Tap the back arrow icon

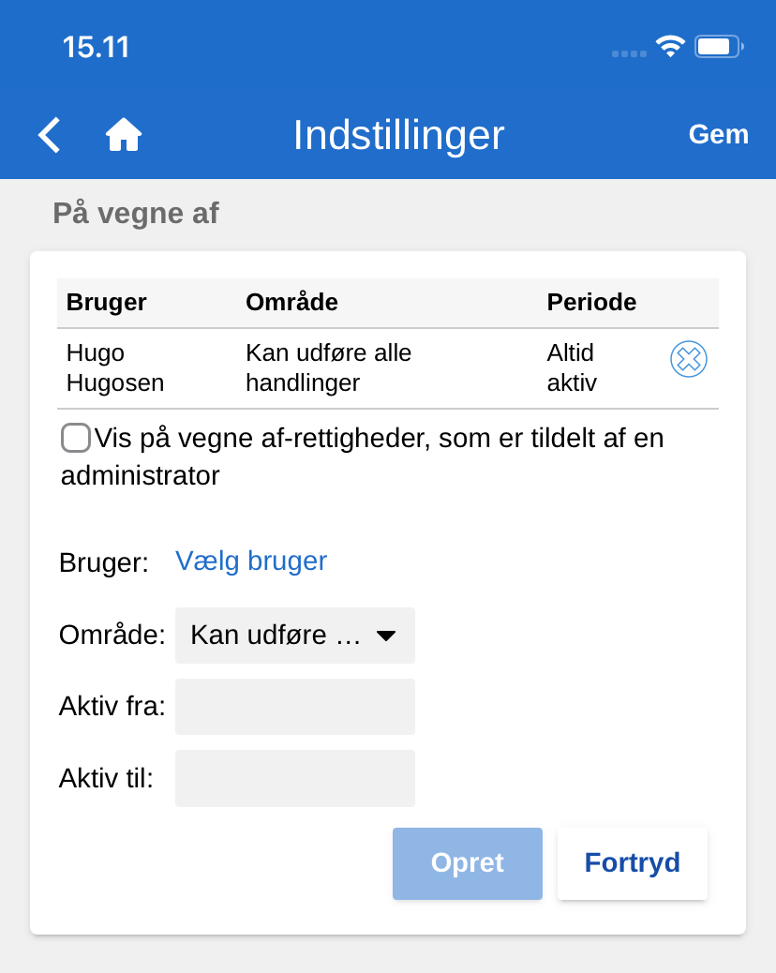[x=50, y=135]
